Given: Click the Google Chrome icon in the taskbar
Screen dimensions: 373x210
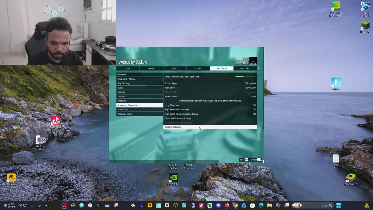Looking at the screenshot, I should (x=235, y=205).
